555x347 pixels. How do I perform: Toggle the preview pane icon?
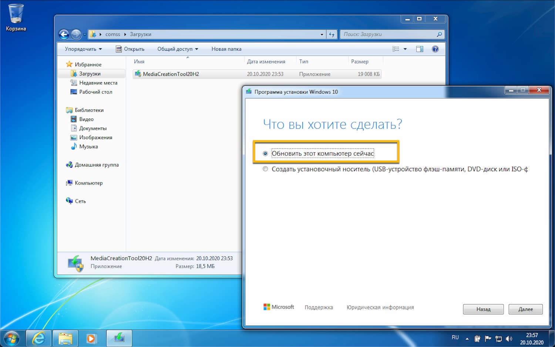click(x=420, y=49)
